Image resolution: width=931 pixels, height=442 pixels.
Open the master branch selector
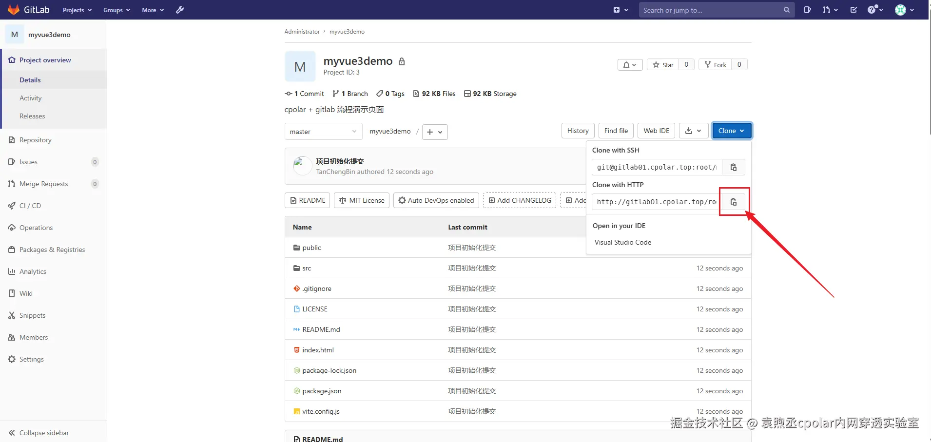323,132
